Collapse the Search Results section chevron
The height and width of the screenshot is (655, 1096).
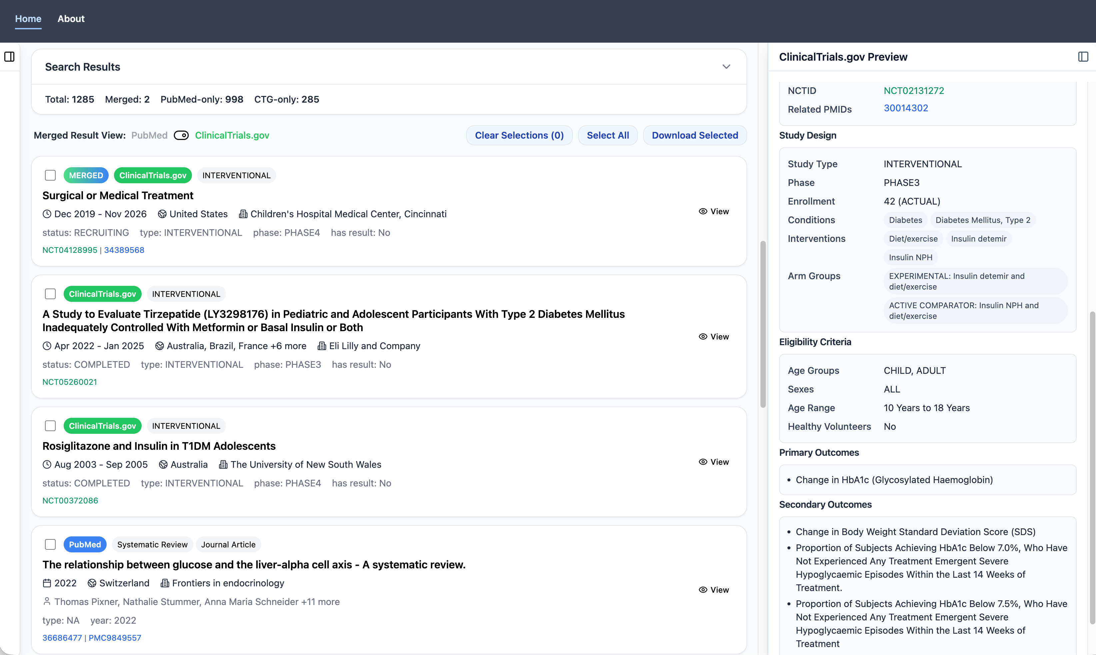726,67
